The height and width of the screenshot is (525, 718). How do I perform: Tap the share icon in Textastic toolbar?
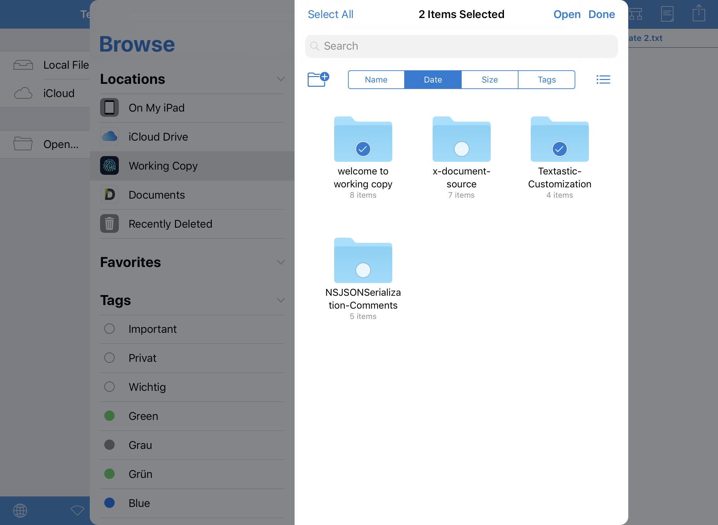point(699,13)
